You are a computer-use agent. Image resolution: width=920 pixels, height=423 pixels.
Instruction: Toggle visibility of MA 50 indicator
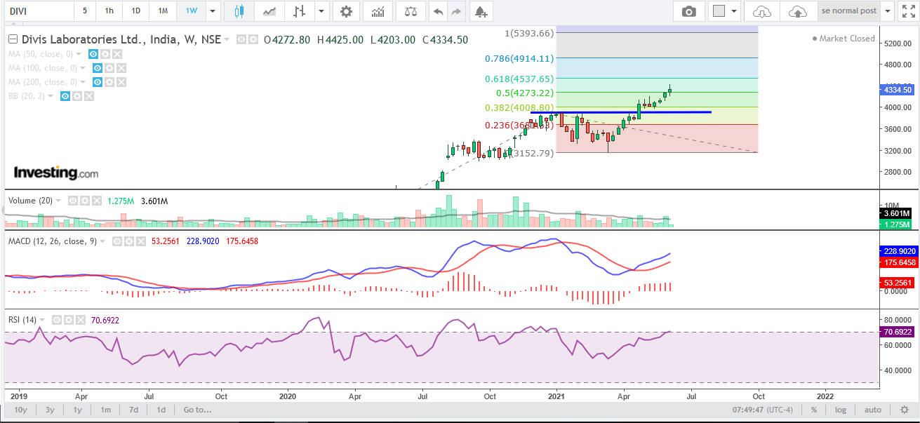coord(93,54)
